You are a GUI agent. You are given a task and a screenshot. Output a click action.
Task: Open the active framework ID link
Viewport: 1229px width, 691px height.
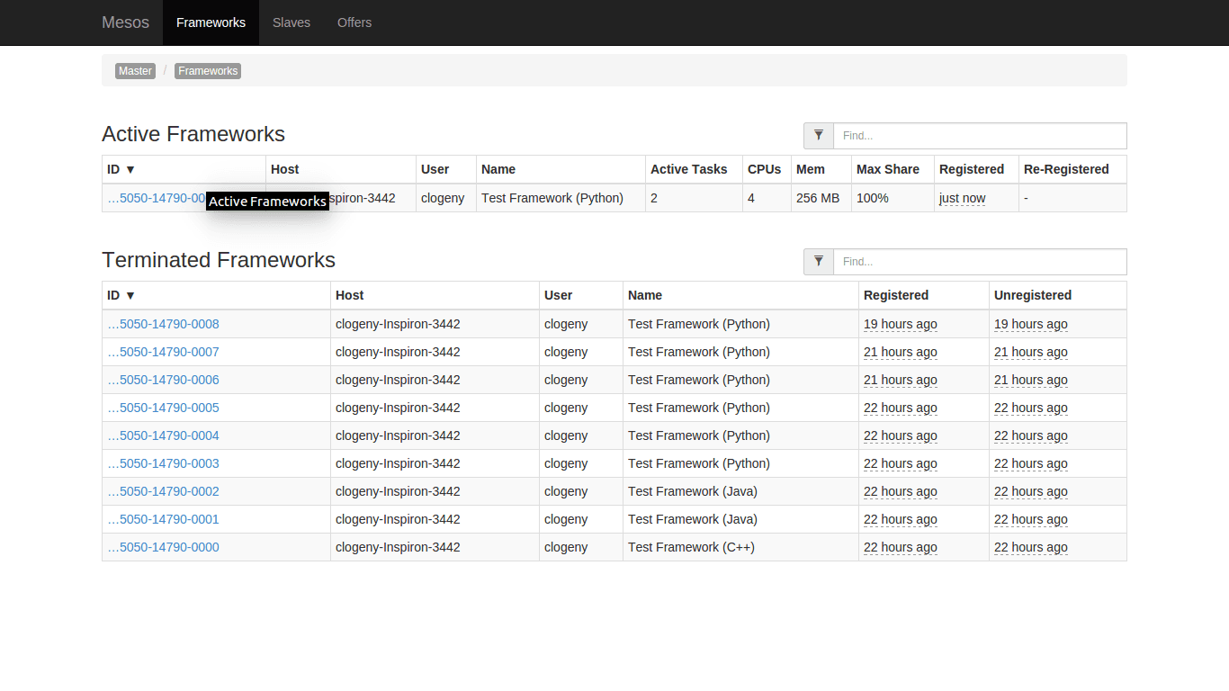coord(155,198)
